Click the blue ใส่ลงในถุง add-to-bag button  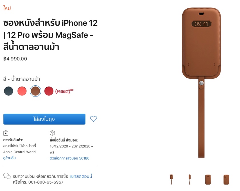pyautogui.click(x=44, y=119)
